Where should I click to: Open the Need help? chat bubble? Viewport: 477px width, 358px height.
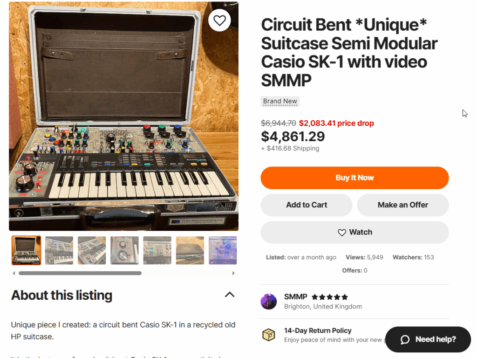pyautogui.click(x=428, y=339)
